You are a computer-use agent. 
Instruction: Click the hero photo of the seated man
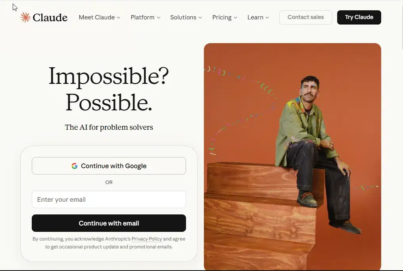(292, 156)
